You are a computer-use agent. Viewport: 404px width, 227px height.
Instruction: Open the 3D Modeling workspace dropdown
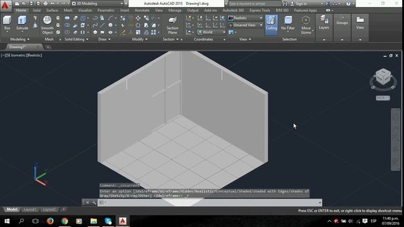97,4
